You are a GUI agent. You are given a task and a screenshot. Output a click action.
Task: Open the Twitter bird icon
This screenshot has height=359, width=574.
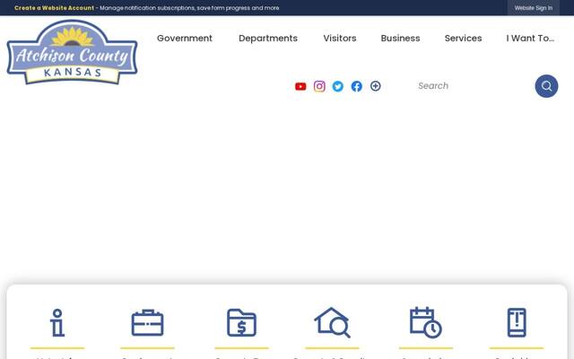[338, 86]
